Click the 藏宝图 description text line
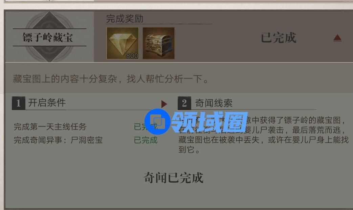 coord(111,79)
